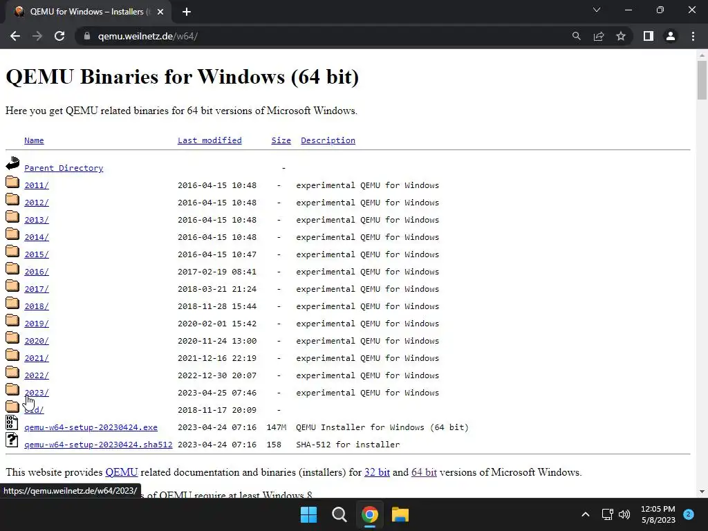View site information via the padlock icon
The width and height of the screenshot is (708, 531).
pos(87,36)
